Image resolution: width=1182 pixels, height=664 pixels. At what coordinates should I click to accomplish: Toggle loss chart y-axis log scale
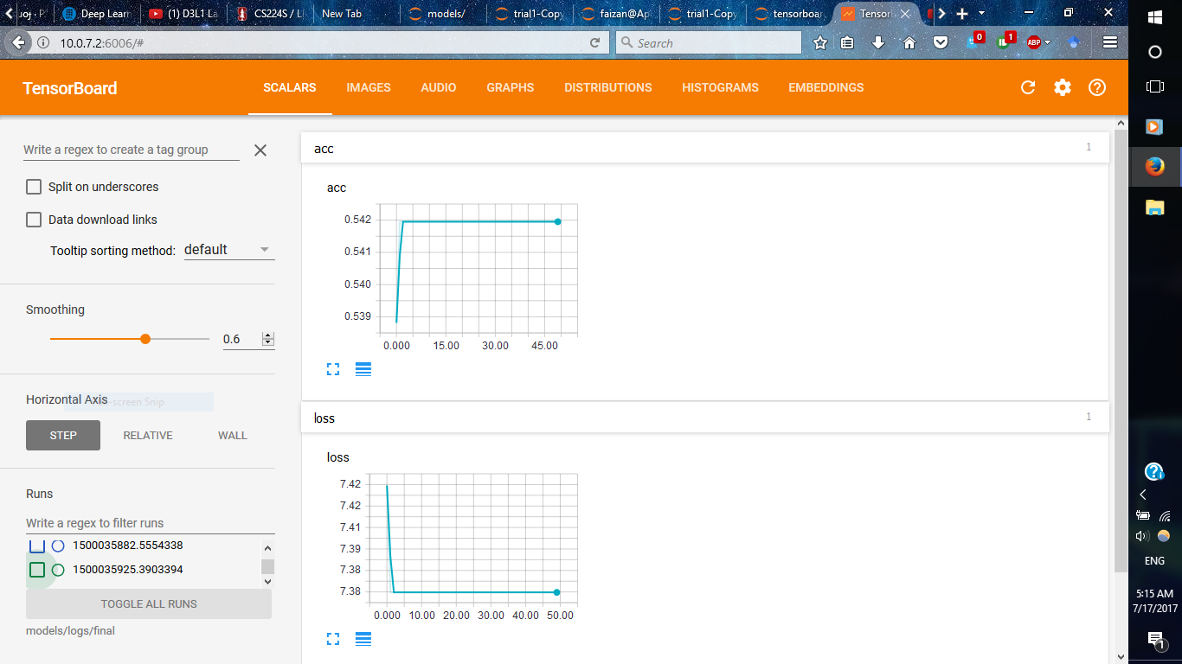point(363,639)
